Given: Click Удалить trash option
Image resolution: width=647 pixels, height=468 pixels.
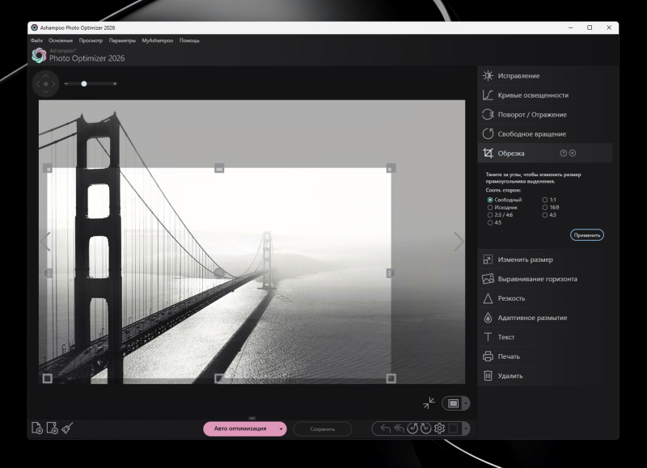Looking at the screenshot, I should [544, 376].
